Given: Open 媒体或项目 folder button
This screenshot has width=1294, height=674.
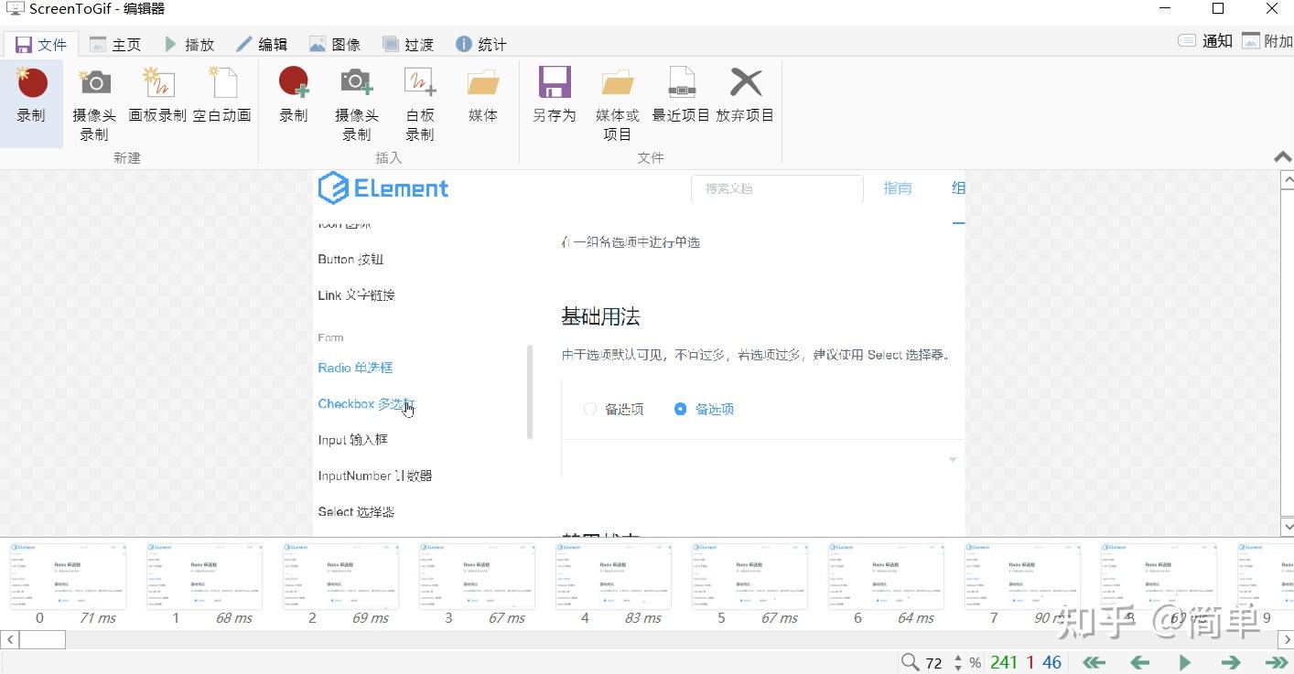Looking at the screenshot, I should tap(618, 103).
